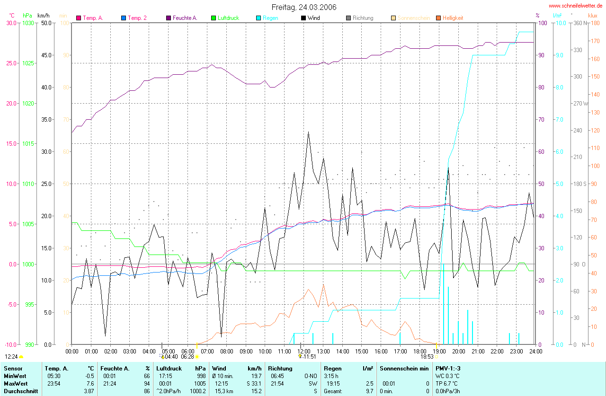Click the 'l/m²' axis unit label at top

557,16
